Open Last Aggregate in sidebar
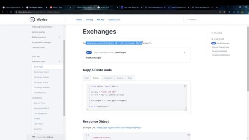The image size is (249, 140). click(x=40, y=114)
